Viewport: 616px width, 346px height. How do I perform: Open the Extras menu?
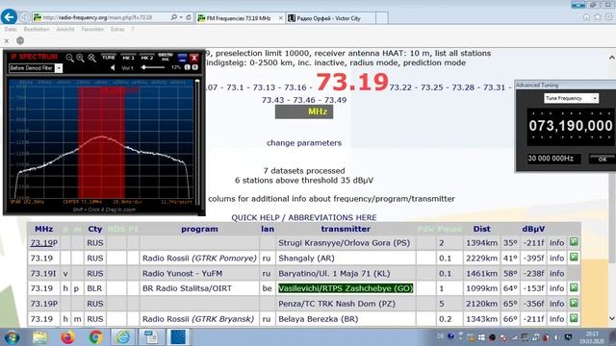click(117, 29)
